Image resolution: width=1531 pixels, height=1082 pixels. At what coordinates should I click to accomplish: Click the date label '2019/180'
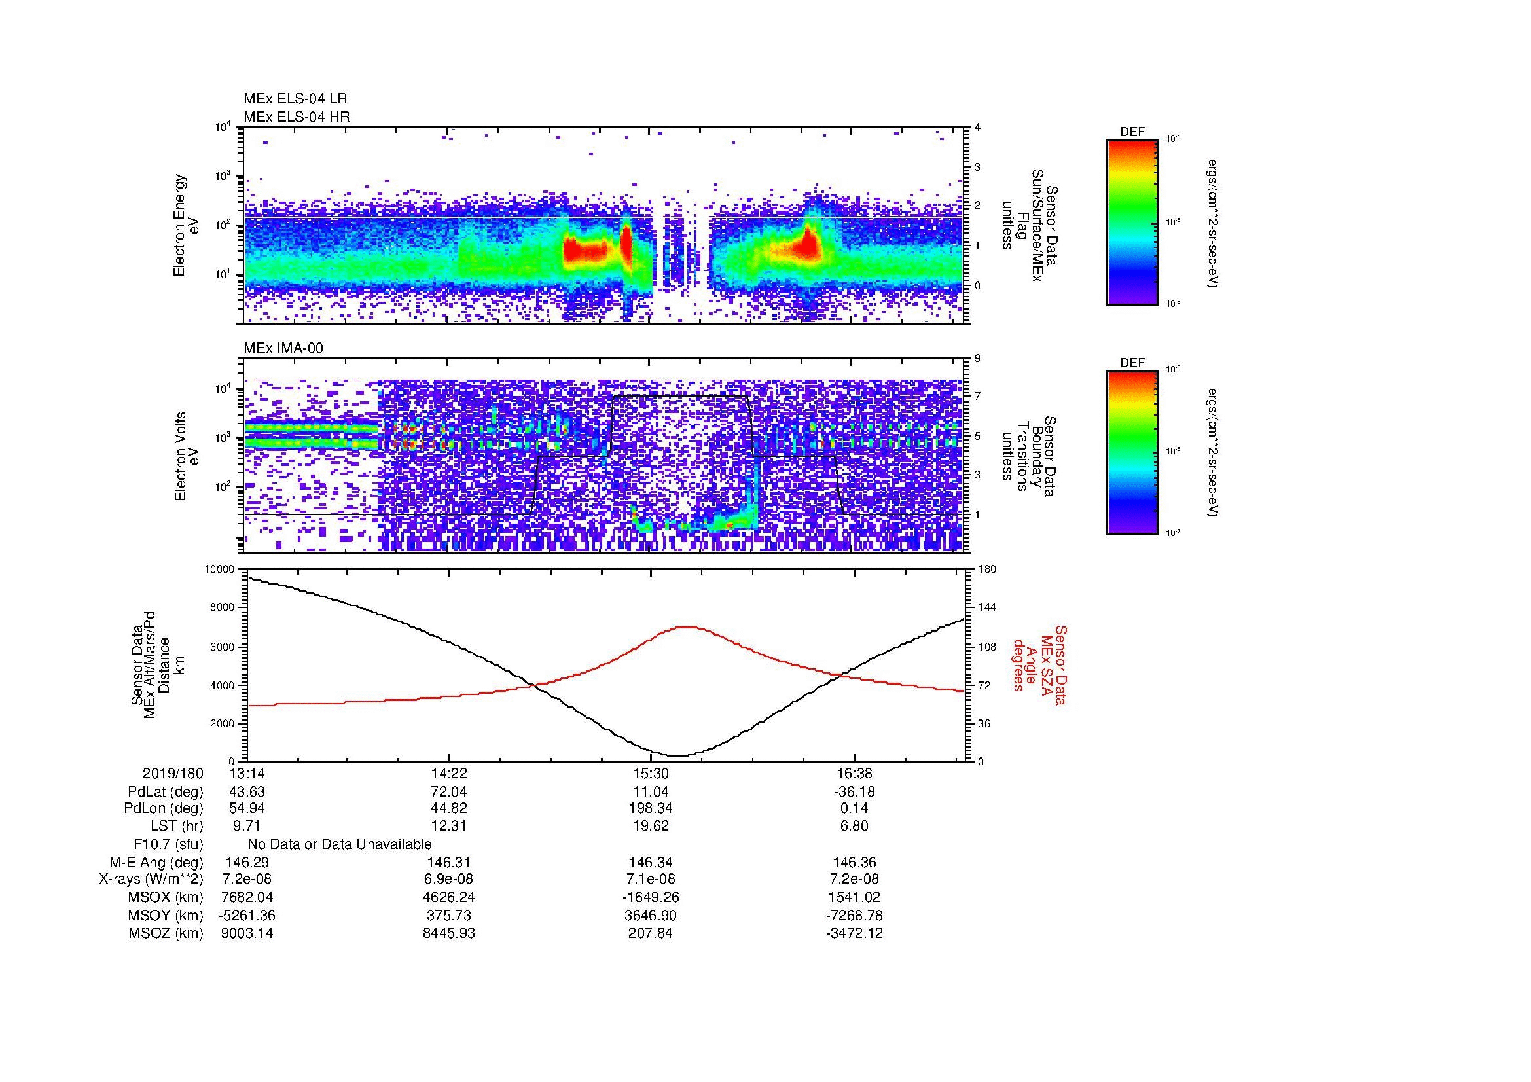[x=173, y=773]
